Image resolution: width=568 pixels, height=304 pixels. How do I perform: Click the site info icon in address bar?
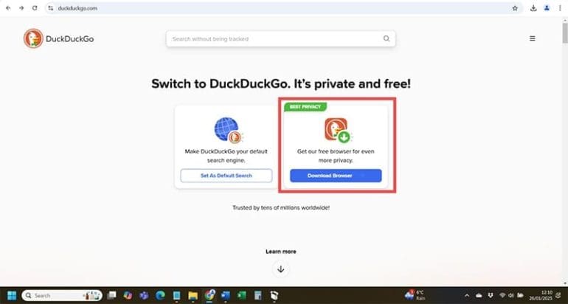tap(51, 7)
